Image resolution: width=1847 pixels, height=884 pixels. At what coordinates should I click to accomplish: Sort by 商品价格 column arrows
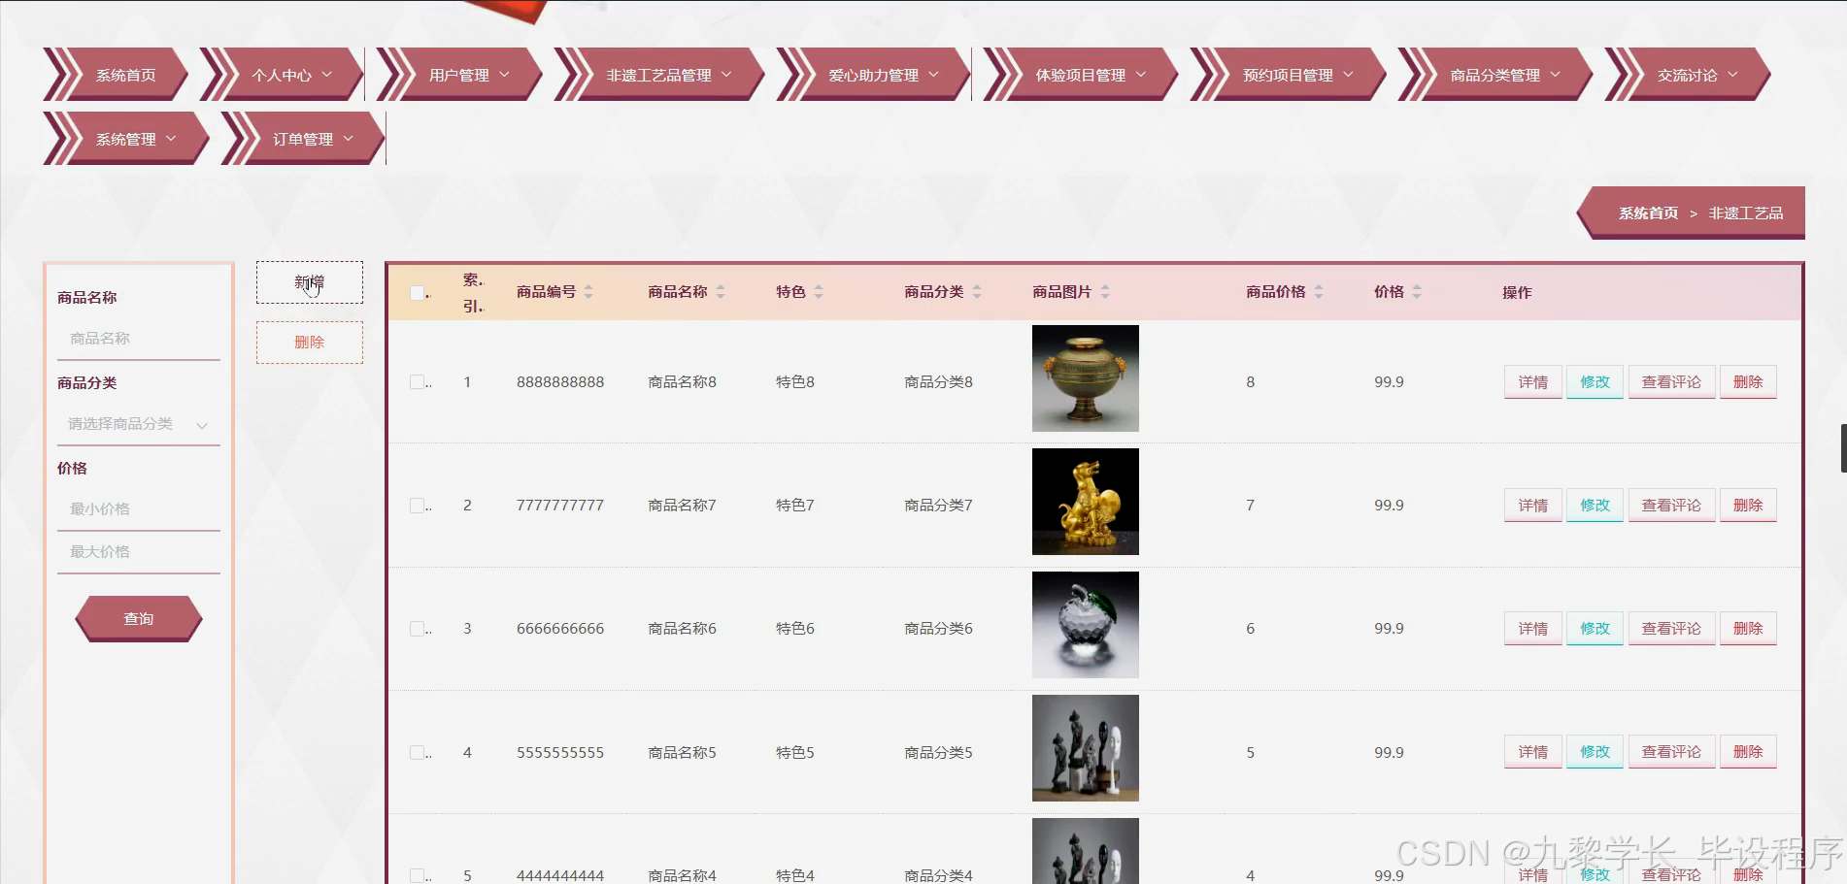pyautogui.click(x=1319, y=292)
